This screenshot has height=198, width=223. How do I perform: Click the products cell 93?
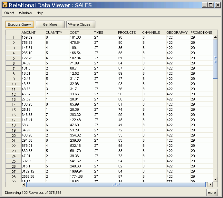(x=130, y=84)
